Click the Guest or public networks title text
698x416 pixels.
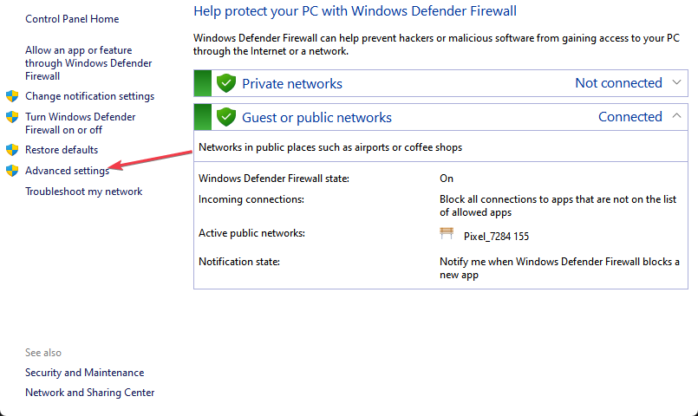[316, 118]
